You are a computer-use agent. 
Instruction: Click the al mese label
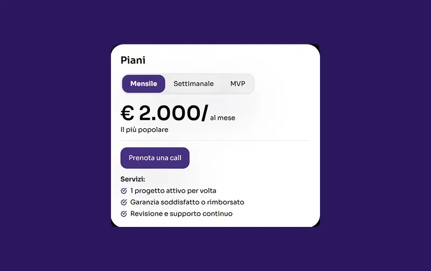(x=223, y=118)
